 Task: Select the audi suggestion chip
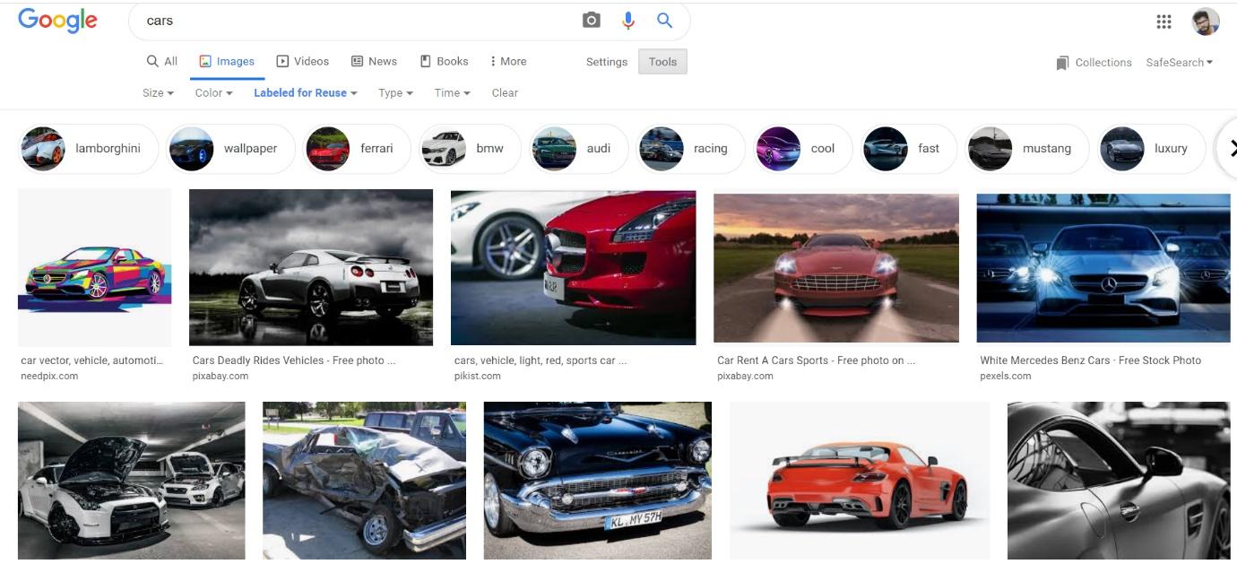[x=579, y=149]
